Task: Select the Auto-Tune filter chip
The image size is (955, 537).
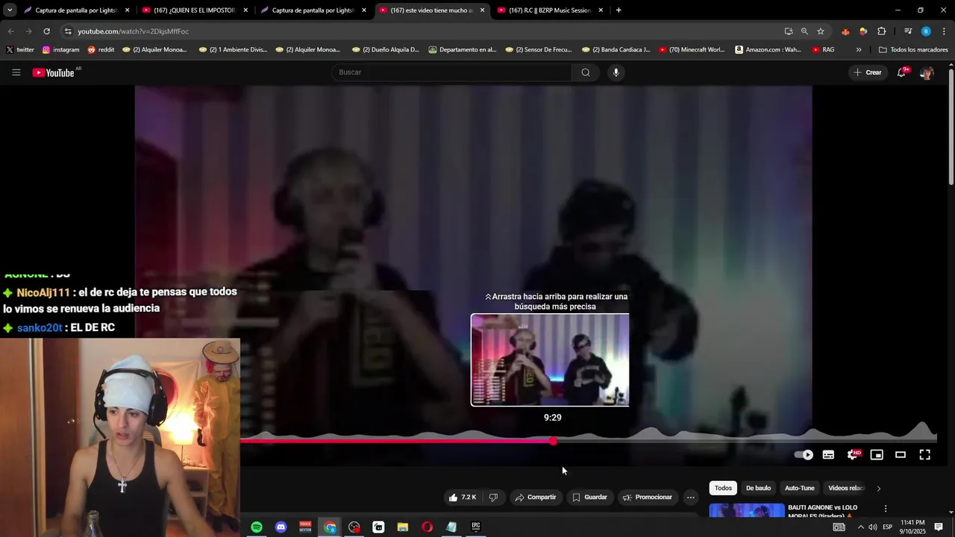Action: click(x=799, y=489)
